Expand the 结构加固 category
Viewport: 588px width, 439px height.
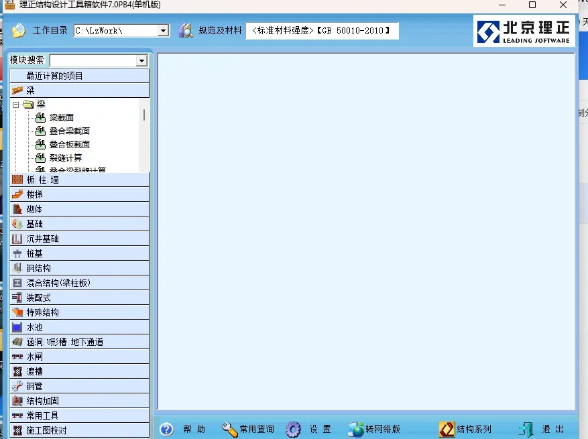click(x=80, y=401)
